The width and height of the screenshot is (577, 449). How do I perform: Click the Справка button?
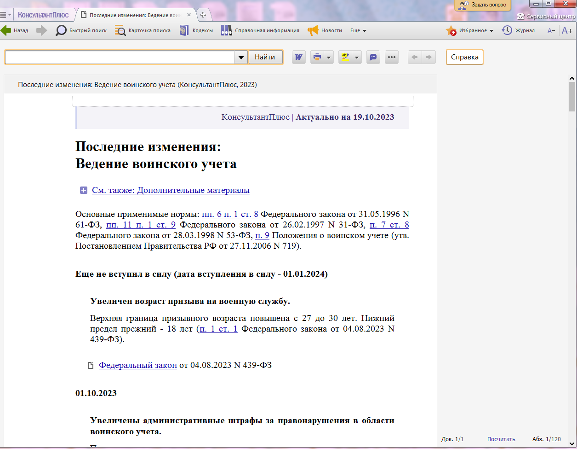pyautogui.click(x=464, y=57)
